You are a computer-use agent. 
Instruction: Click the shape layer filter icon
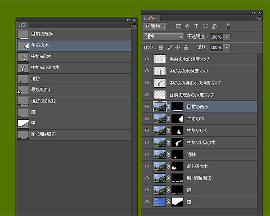point(205,27)
